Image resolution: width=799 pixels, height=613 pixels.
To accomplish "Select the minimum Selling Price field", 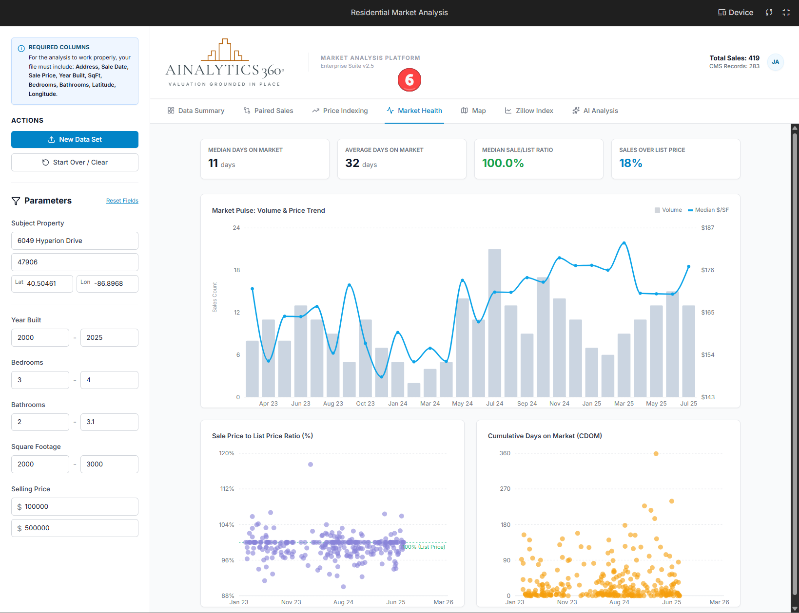I will click(75, 506).
